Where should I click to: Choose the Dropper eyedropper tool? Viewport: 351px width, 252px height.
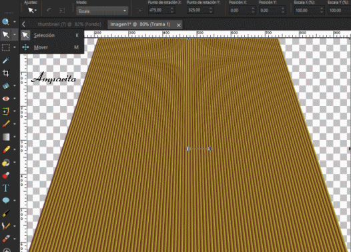[6, 60]
